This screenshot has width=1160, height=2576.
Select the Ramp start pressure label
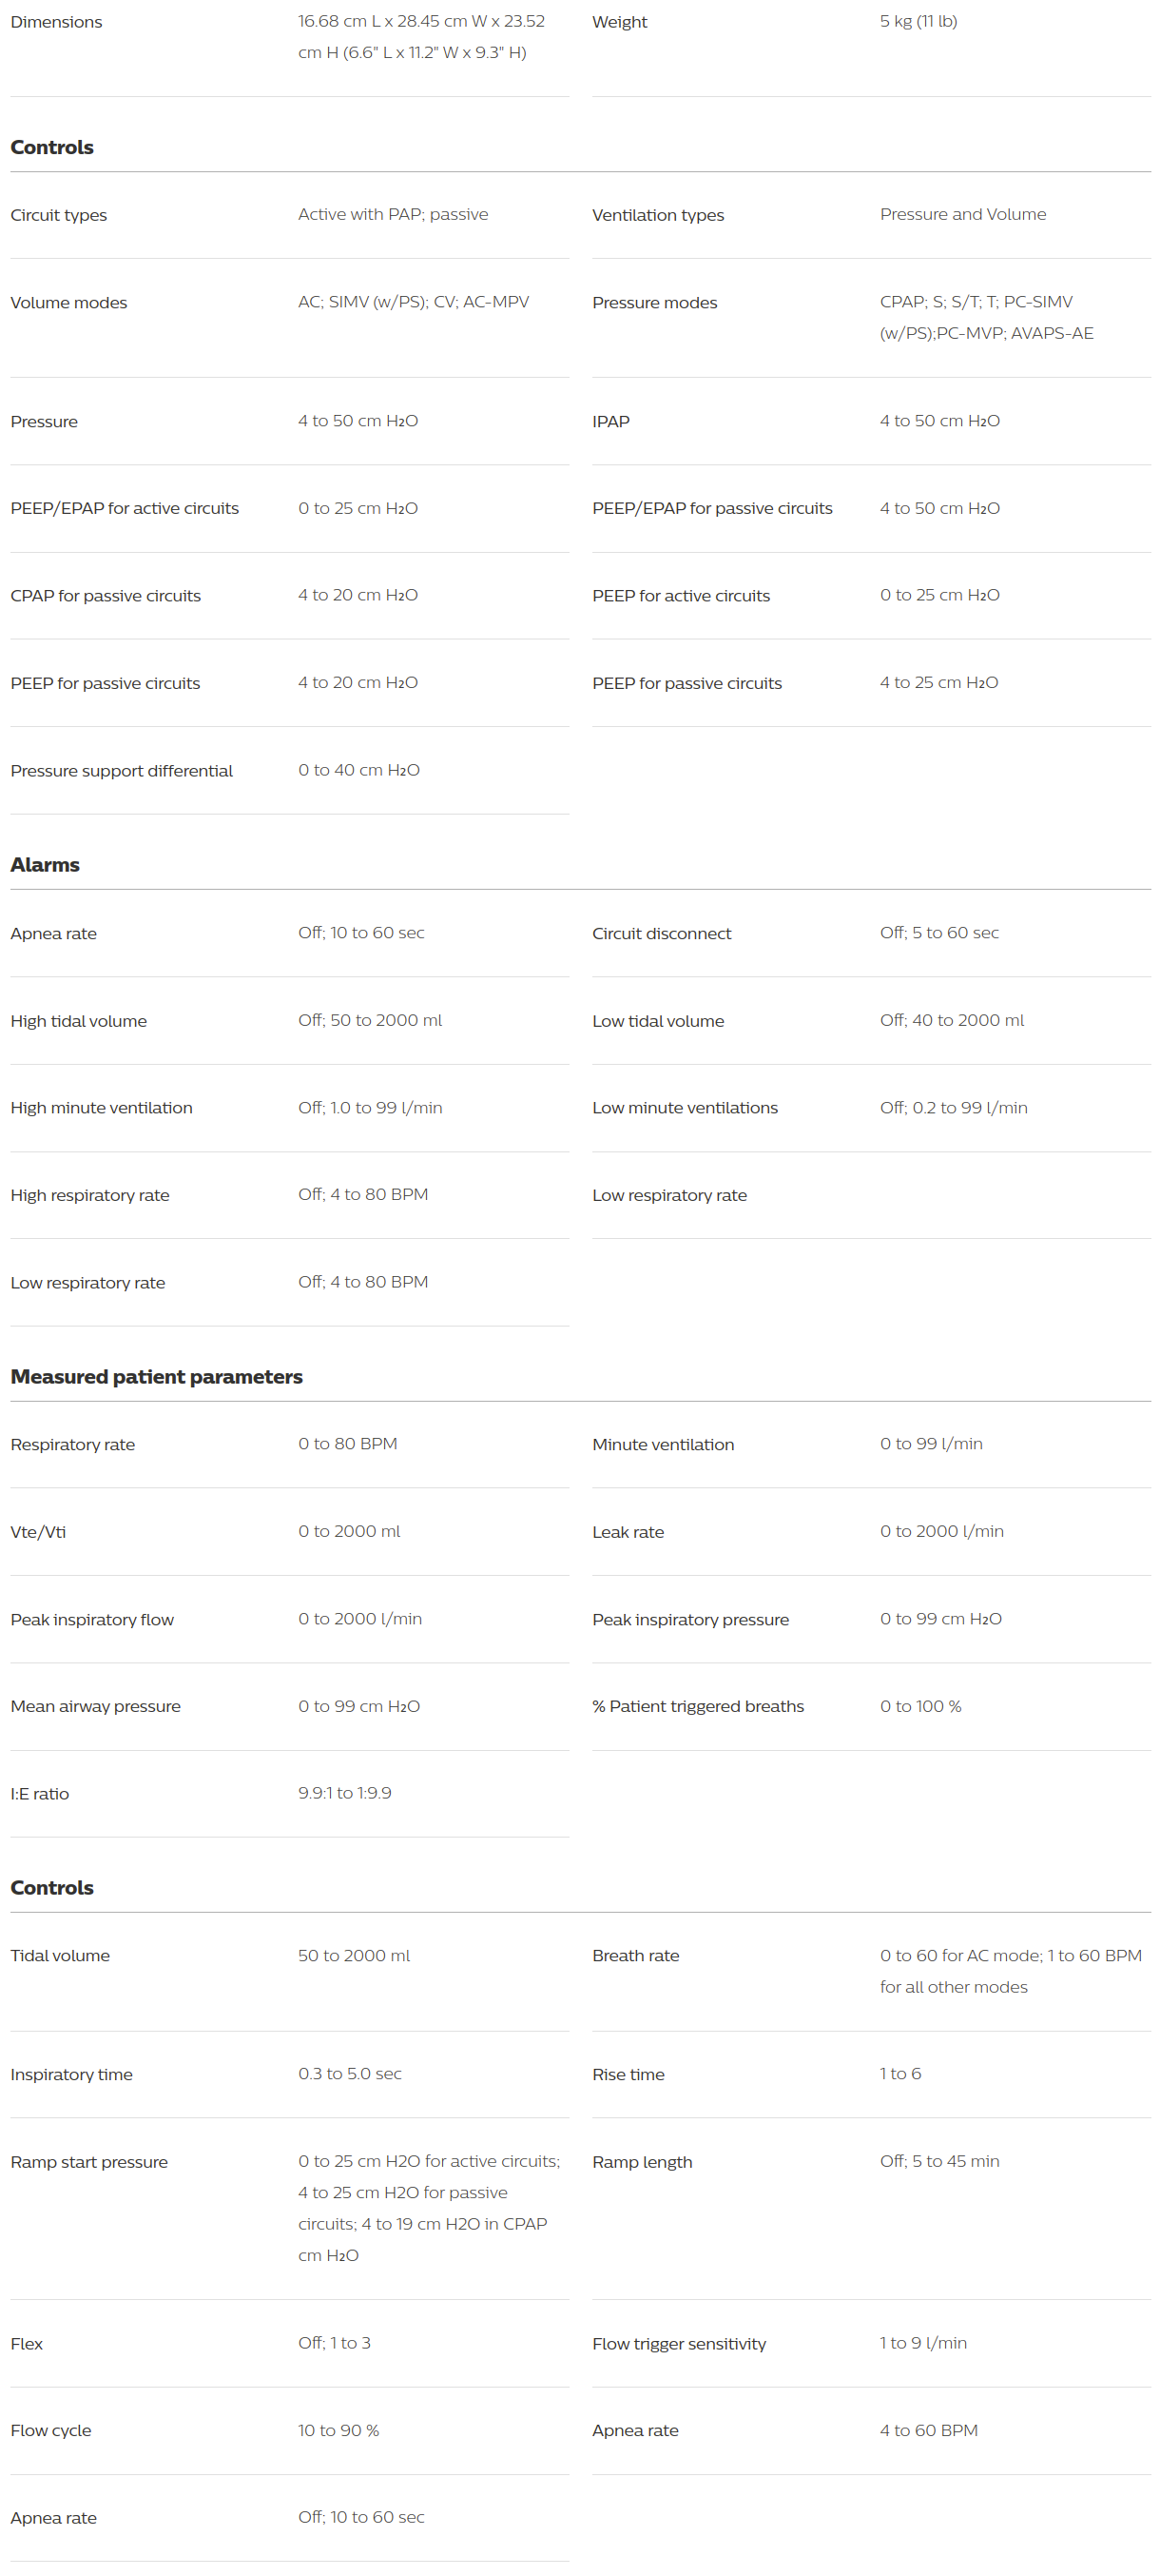89,2162
